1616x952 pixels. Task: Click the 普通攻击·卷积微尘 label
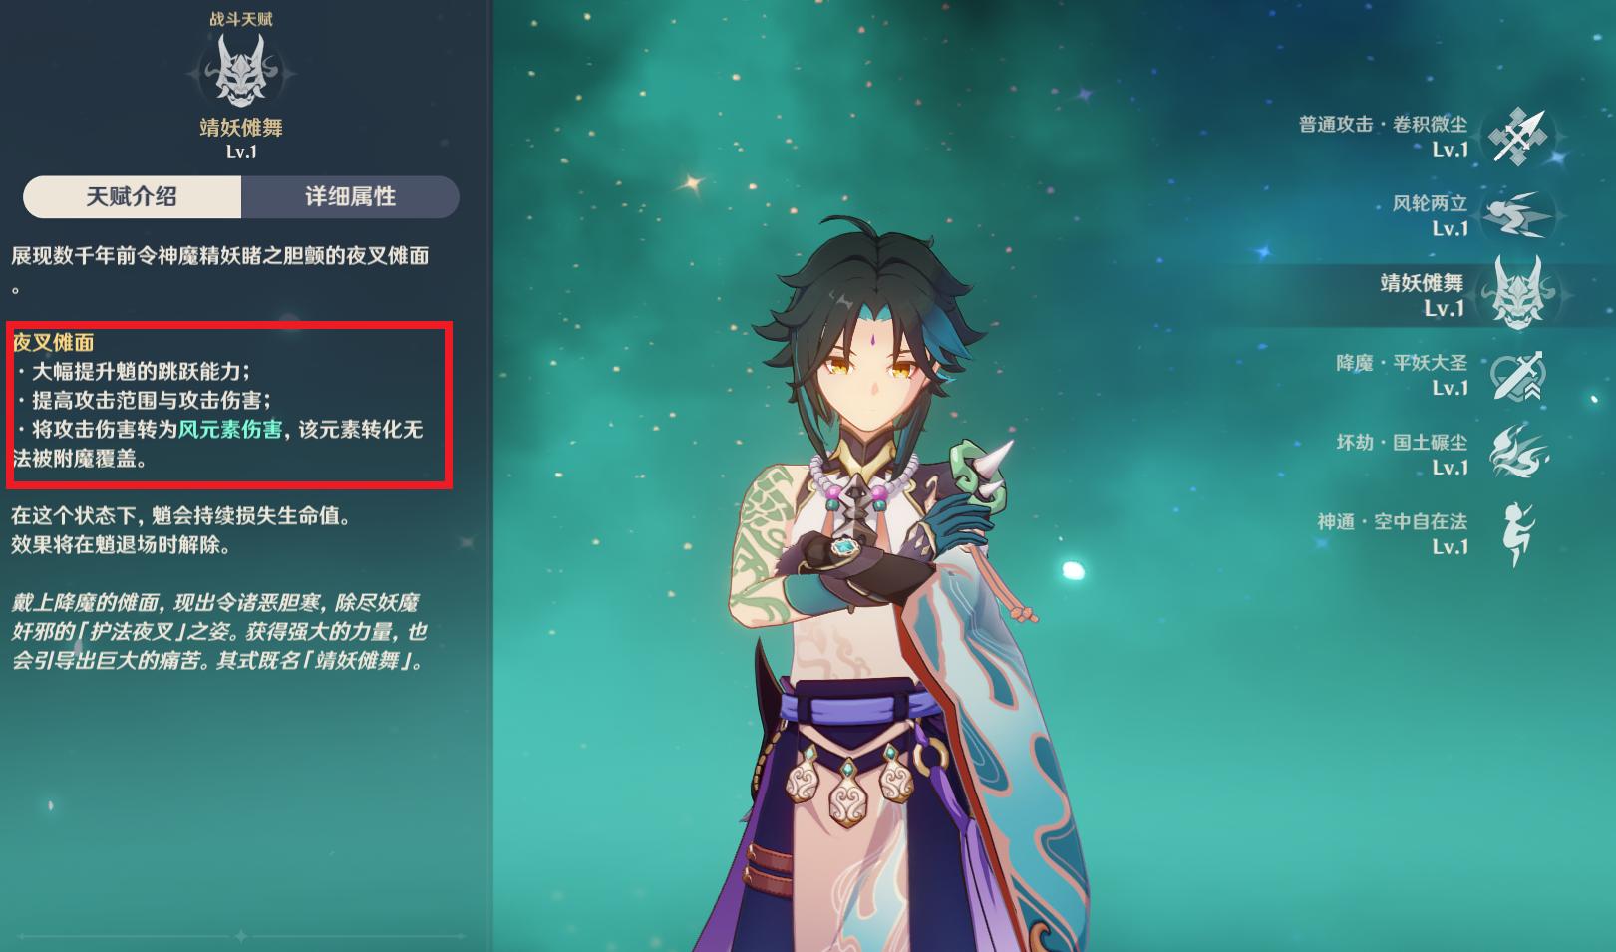(1383, 125)
